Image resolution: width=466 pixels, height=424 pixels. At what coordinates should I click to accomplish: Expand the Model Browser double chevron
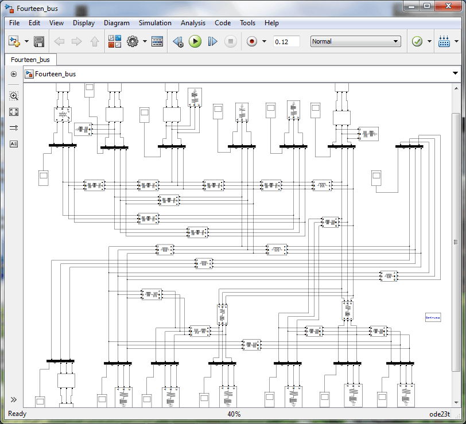(14, 400)
